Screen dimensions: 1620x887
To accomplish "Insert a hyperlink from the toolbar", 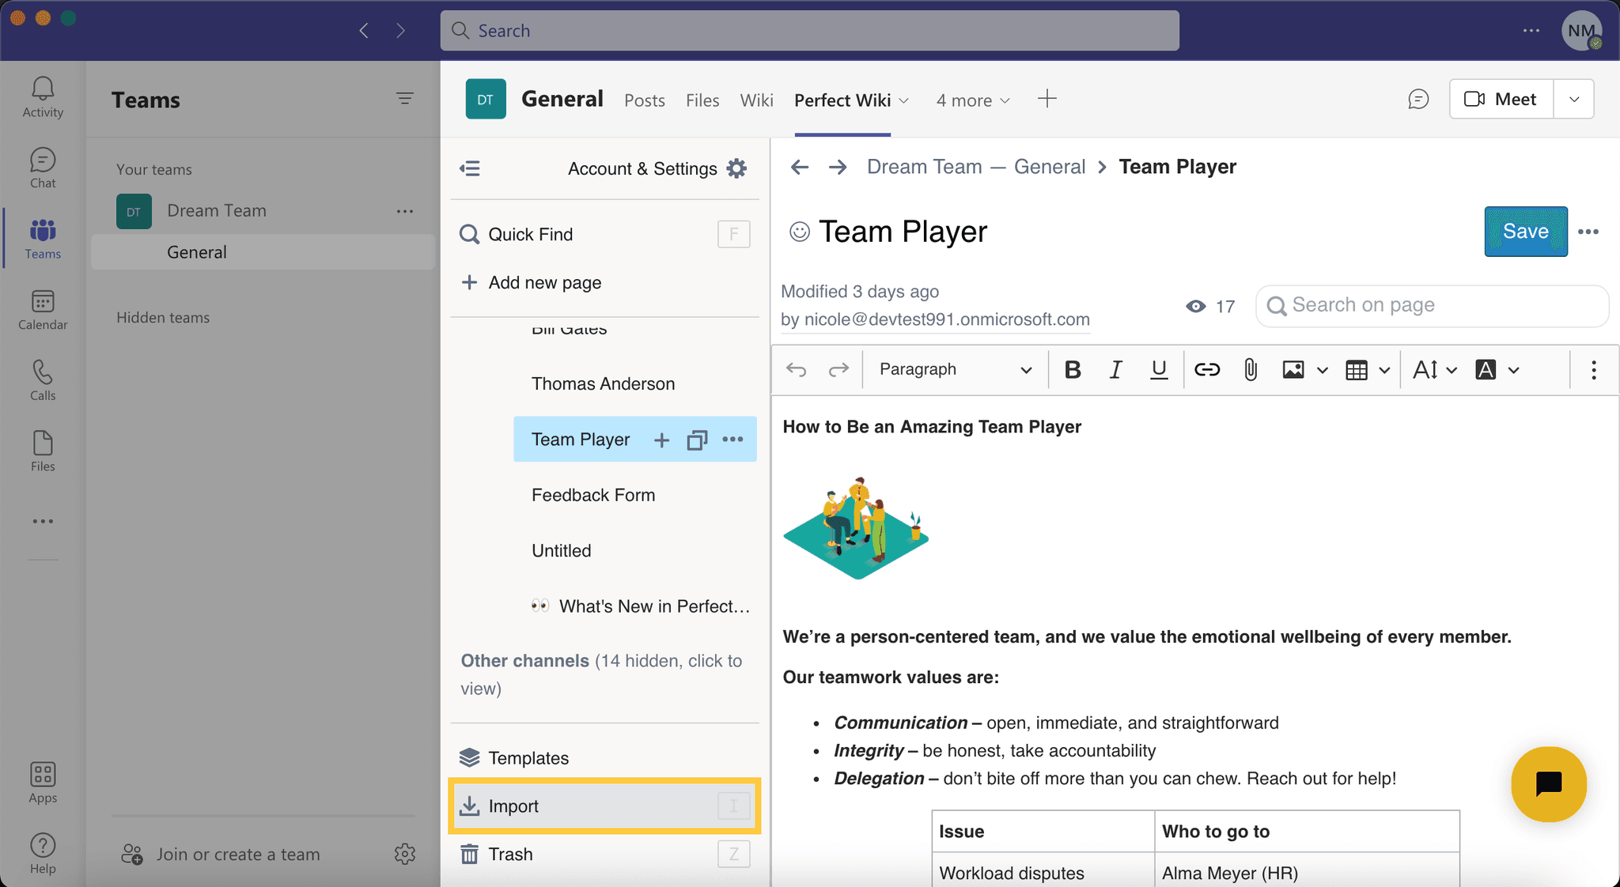I will pyautogui.click(x=1206, y=369).
